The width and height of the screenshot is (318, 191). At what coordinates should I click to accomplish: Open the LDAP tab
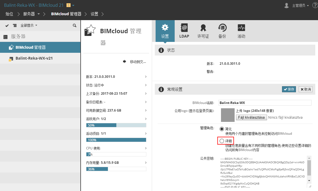(184, 31)
